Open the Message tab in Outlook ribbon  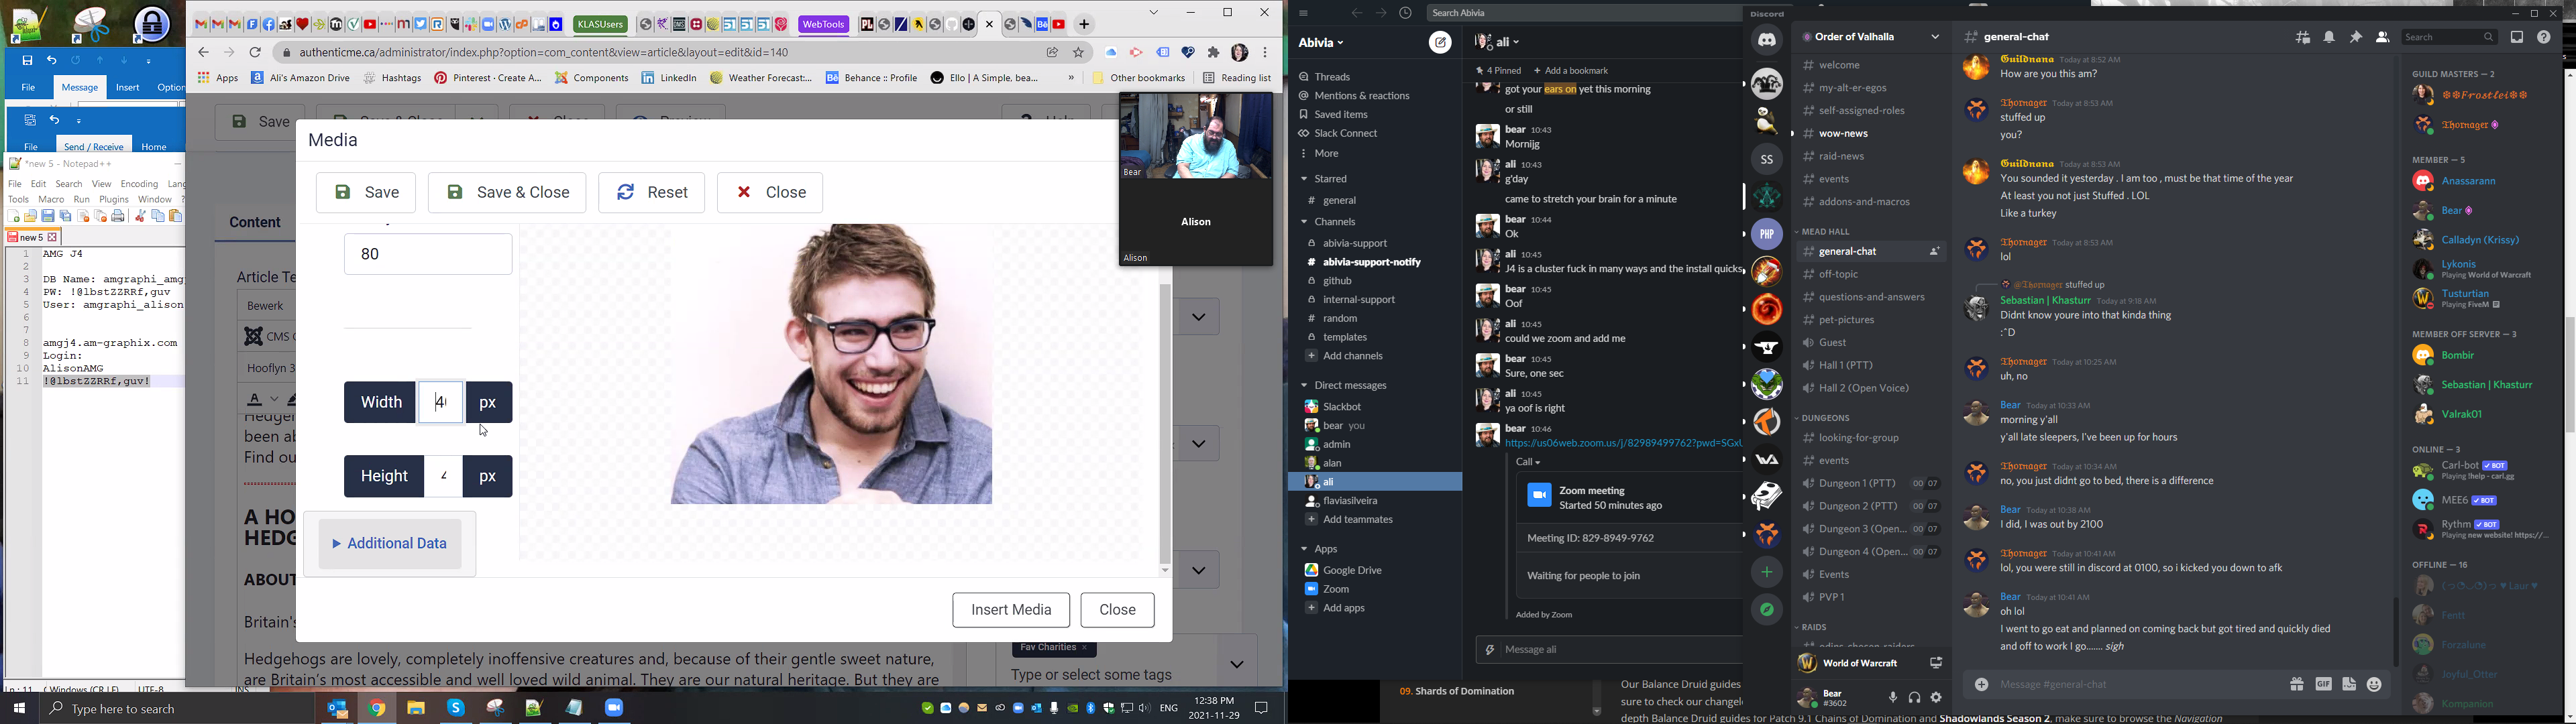pyautogui.click(x=80, y=88)
